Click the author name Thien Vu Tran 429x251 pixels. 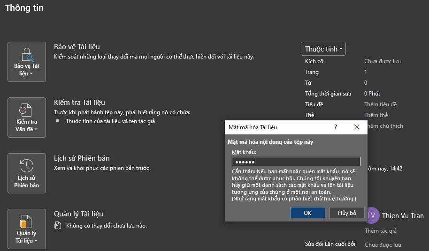pos(403,216)
